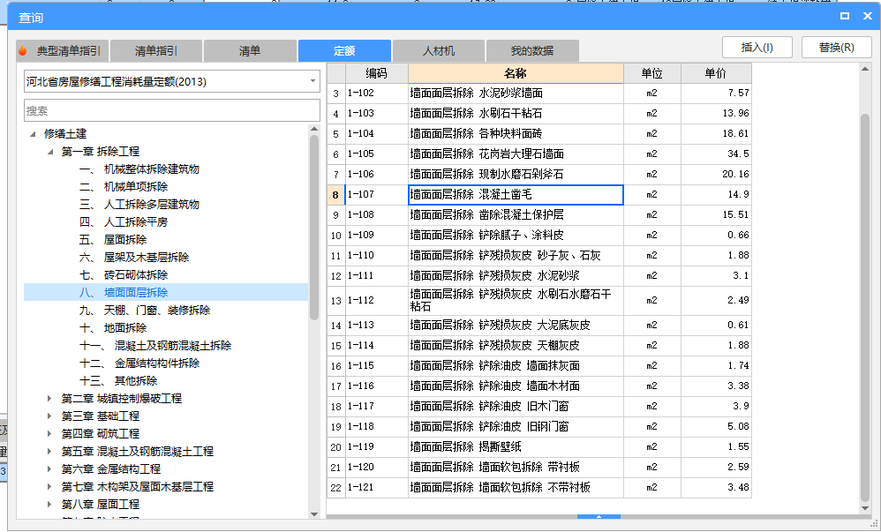The image size is (881, 532).
Task: Click the maximize icon on the 查询 window
Action: [x=844, y=15]
